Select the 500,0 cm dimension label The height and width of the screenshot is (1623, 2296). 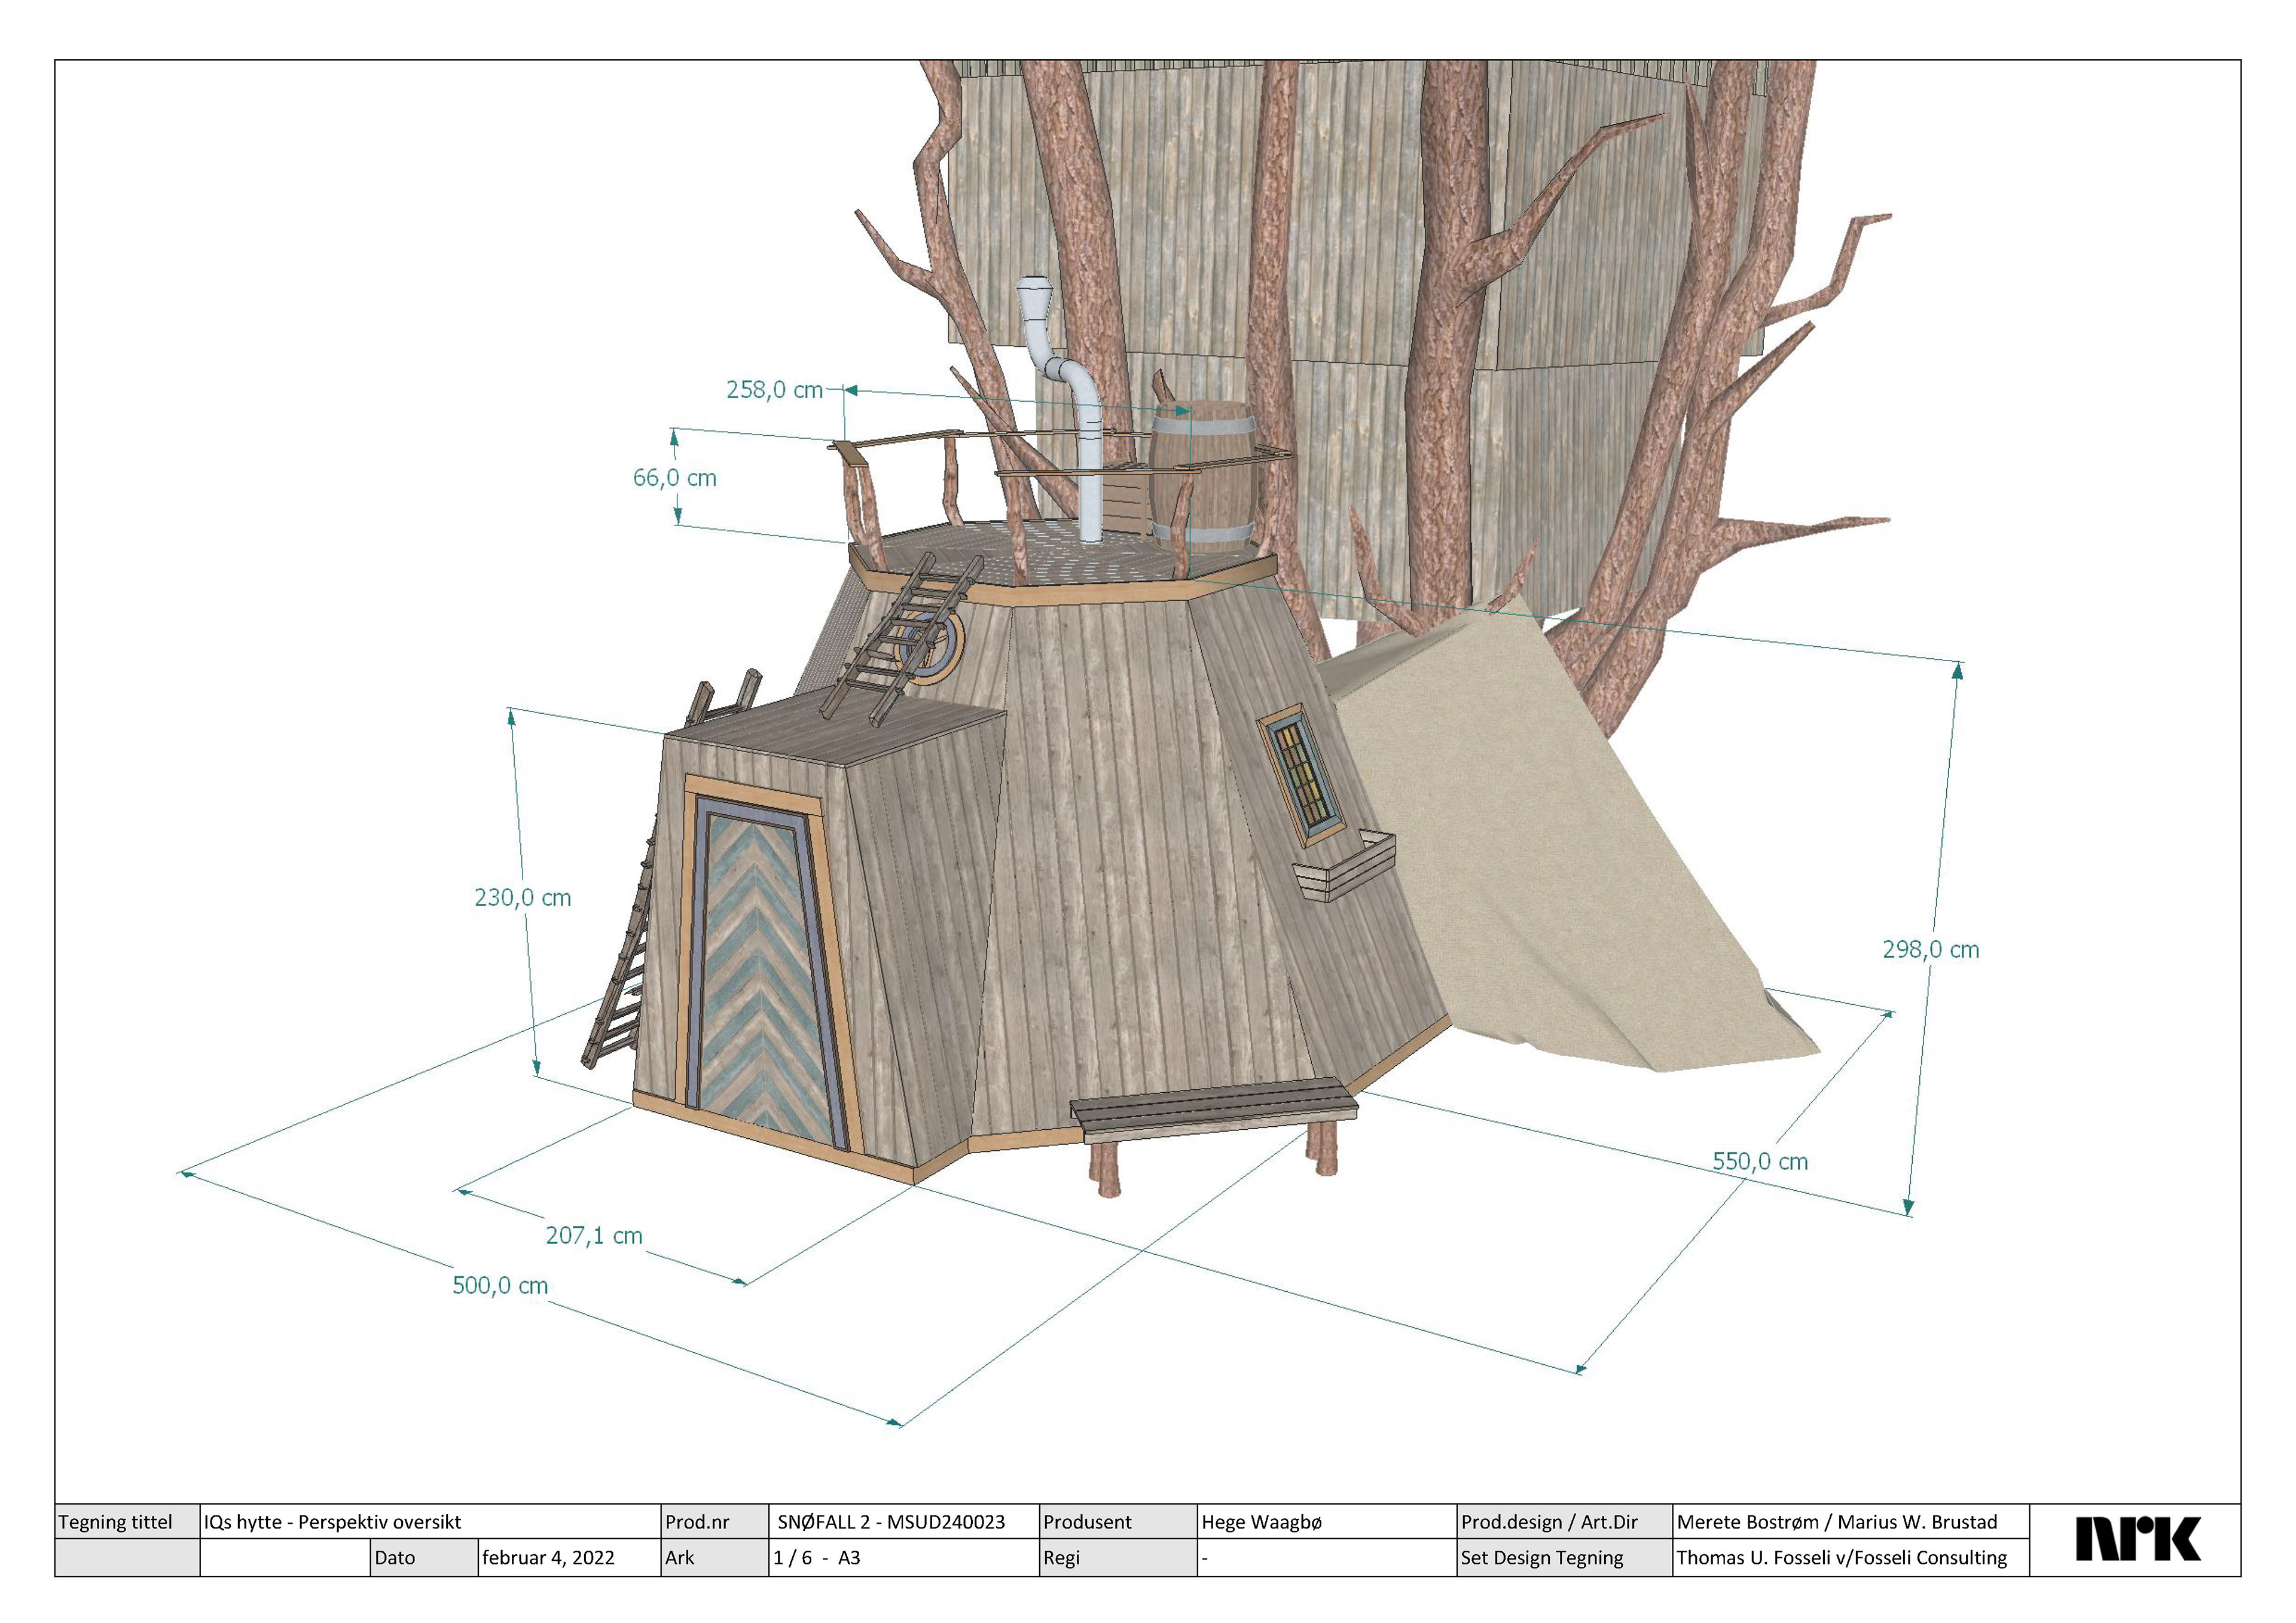(x=500, y=1286)
